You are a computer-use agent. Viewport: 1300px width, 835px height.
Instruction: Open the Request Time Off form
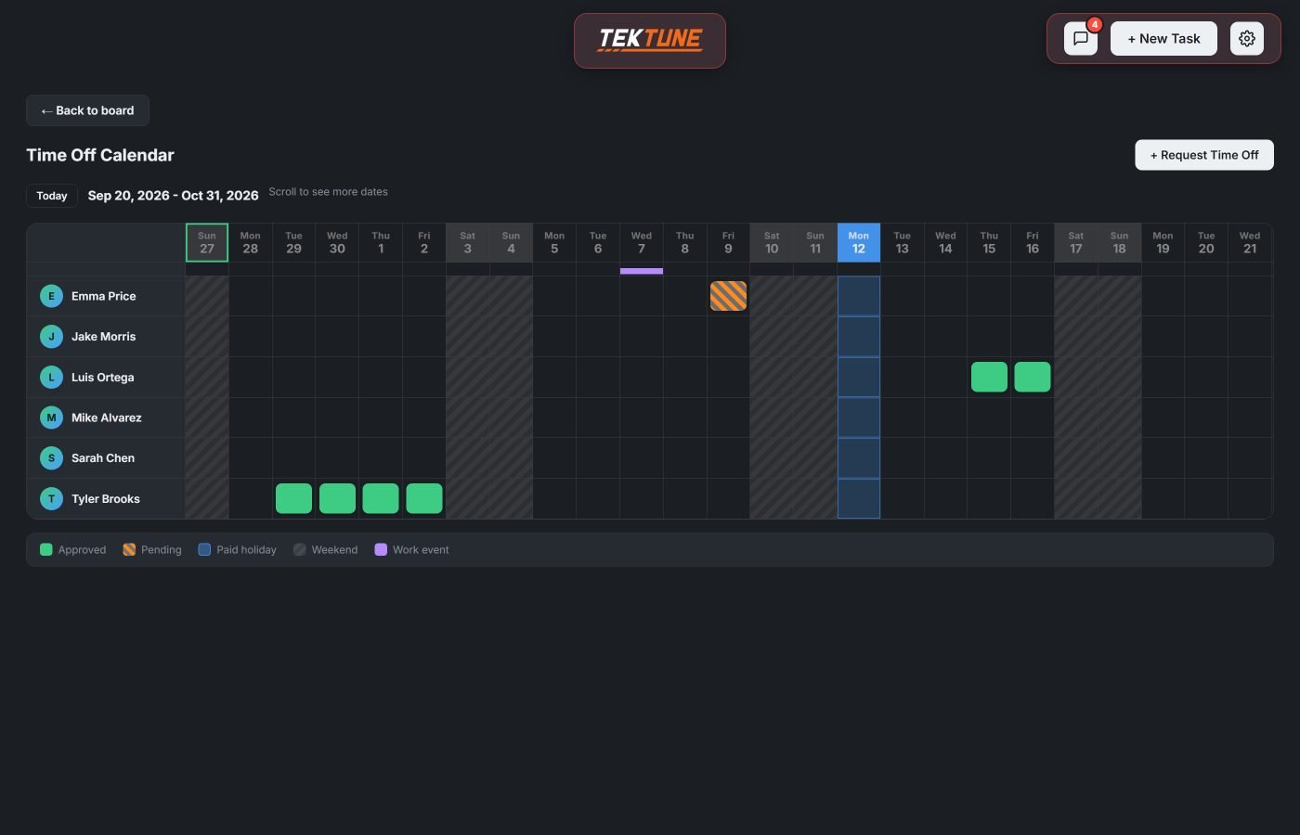tap(1204, 155)
